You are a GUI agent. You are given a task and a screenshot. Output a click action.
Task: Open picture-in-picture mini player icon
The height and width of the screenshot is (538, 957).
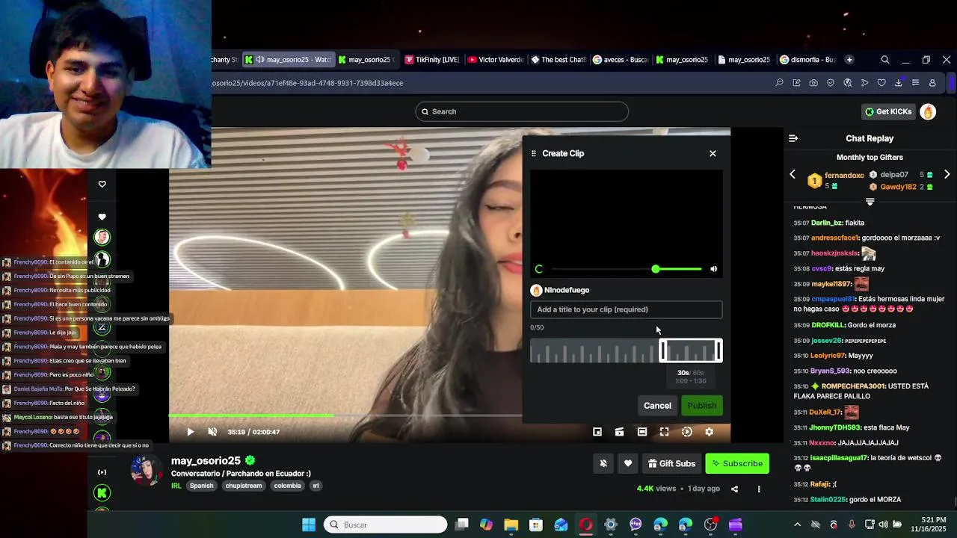(x=597, y=432)
